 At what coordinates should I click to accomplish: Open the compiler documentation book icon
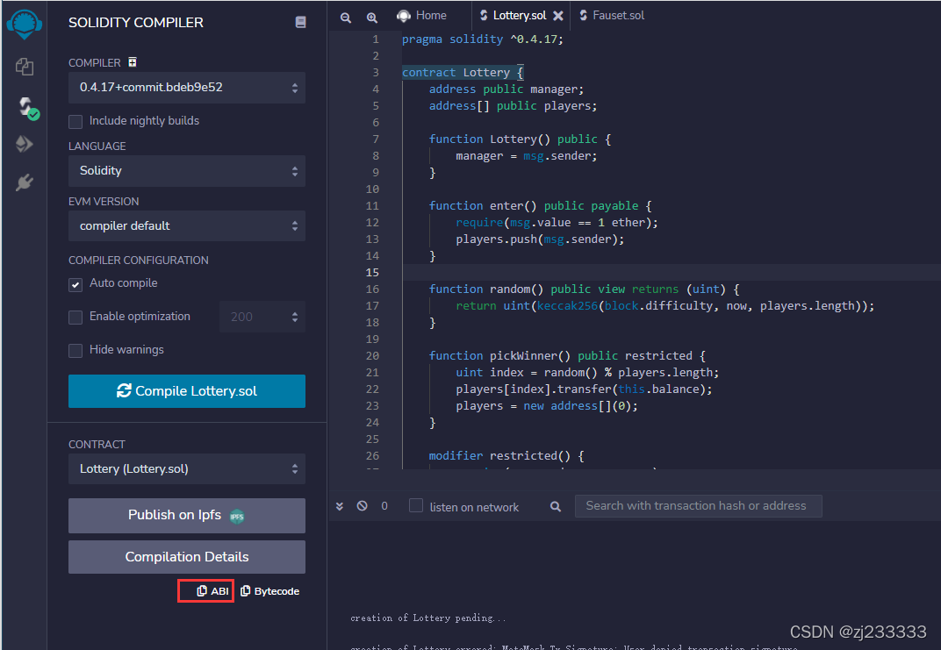click(301, 22)
